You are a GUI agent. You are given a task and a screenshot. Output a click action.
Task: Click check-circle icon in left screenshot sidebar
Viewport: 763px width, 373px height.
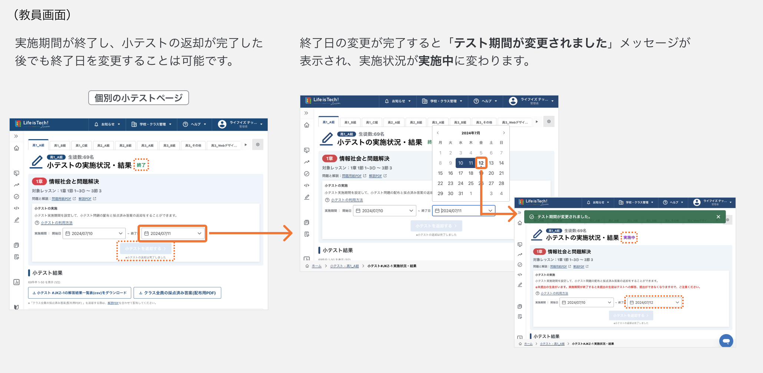pyautogui.click(x=16, y=196)
